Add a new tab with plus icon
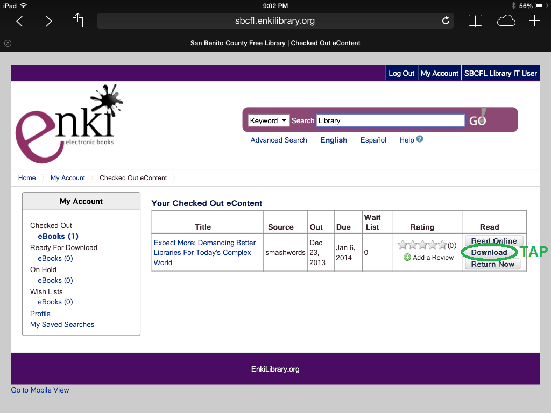Screen dimensions: 551x413 pos(534,21)
